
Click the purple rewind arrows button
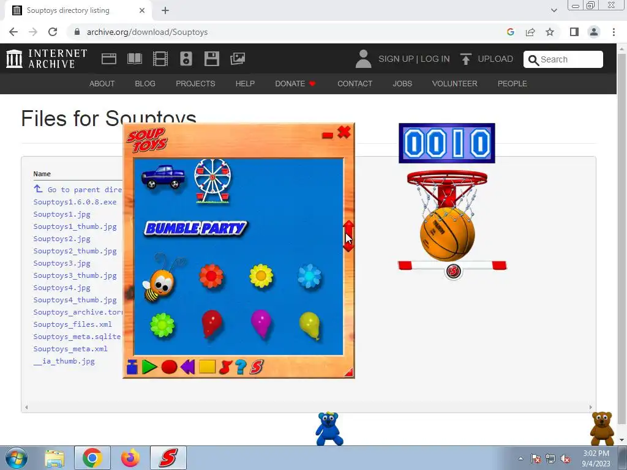click(187, 367)
